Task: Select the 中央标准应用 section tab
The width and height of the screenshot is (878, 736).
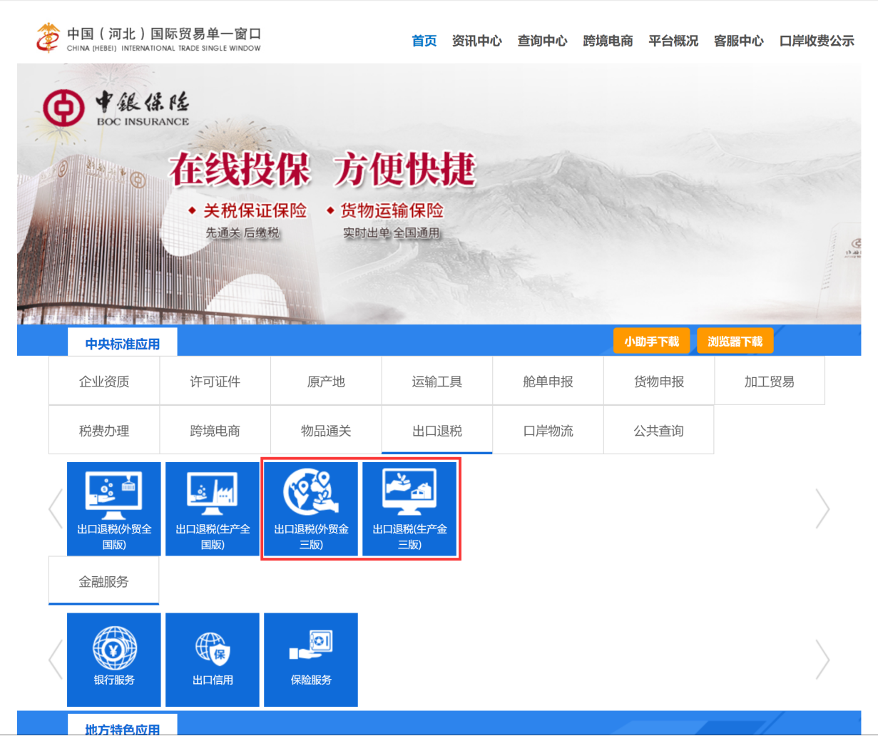Action: (x=123, y=343)
